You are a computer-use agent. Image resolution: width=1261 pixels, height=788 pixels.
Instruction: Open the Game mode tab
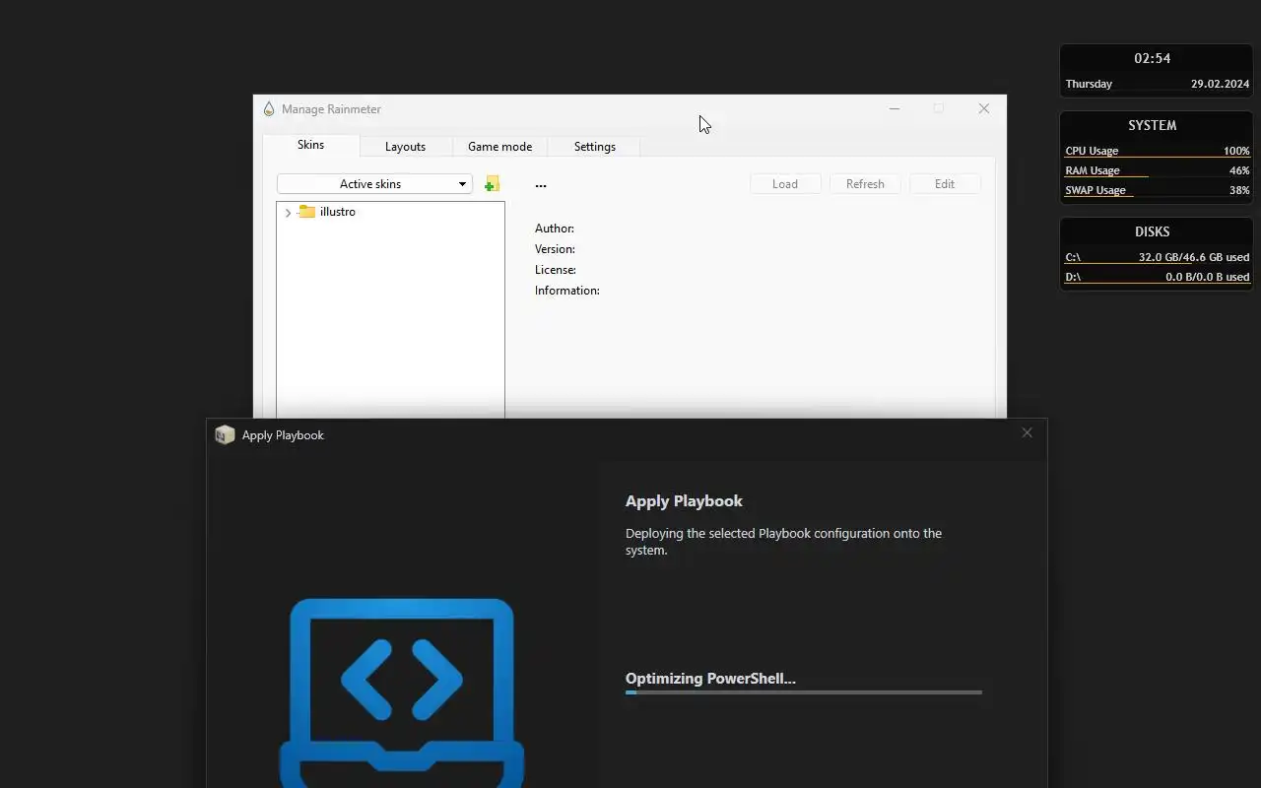tap(499, 147)
